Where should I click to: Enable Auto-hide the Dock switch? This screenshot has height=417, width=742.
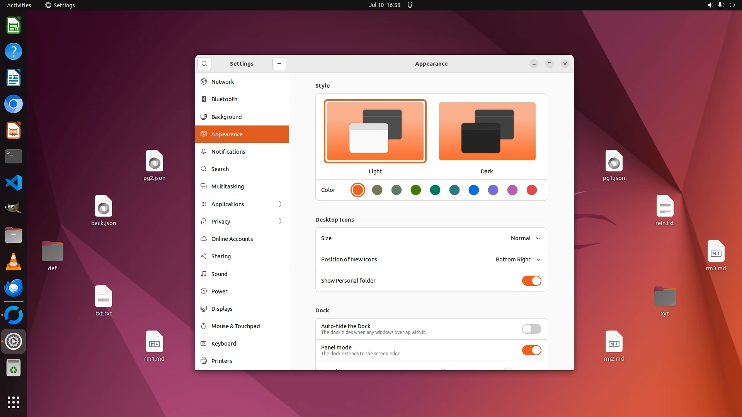pyautogui.click(x=531, y=329)
